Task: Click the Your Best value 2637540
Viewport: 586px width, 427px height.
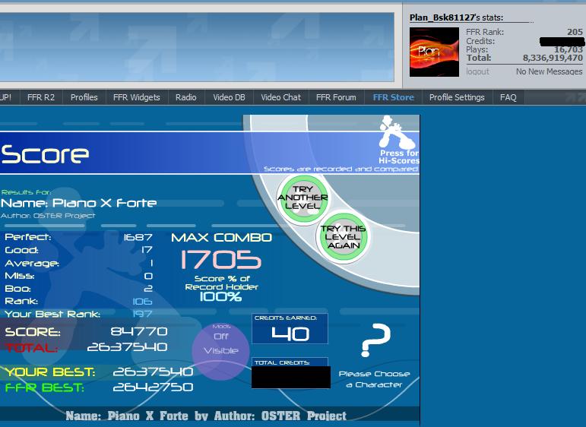Action: point(153,372)
